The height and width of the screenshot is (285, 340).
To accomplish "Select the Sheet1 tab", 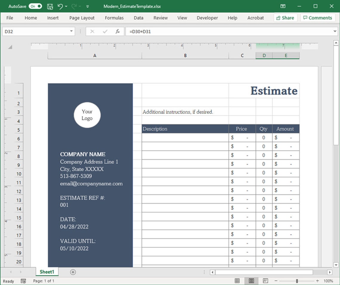I will 47,272.
